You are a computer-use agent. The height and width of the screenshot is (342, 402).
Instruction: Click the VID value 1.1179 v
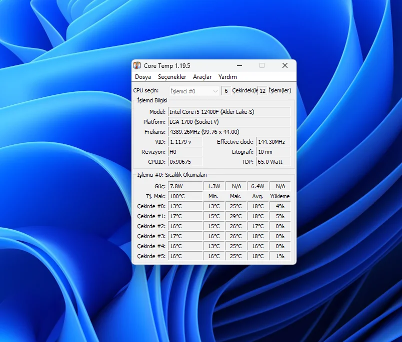point(185,142)
